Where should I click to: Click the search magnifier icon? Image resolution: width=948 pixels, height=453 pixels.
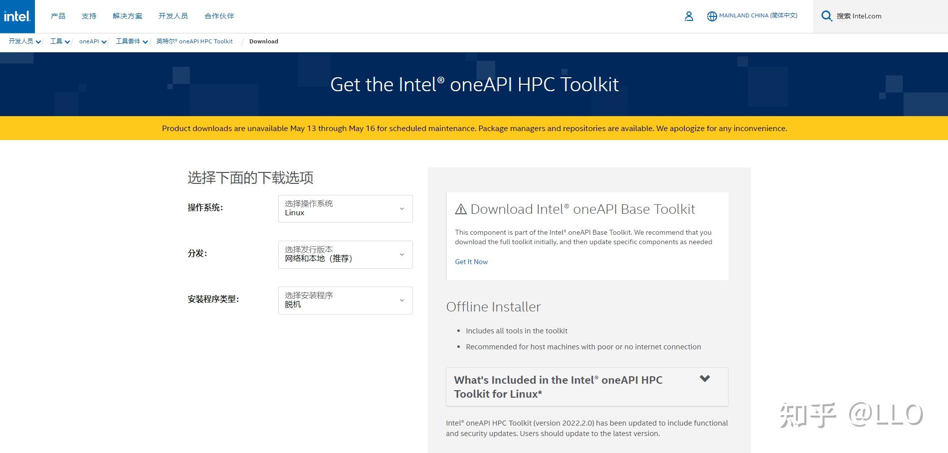pos(826,16)
